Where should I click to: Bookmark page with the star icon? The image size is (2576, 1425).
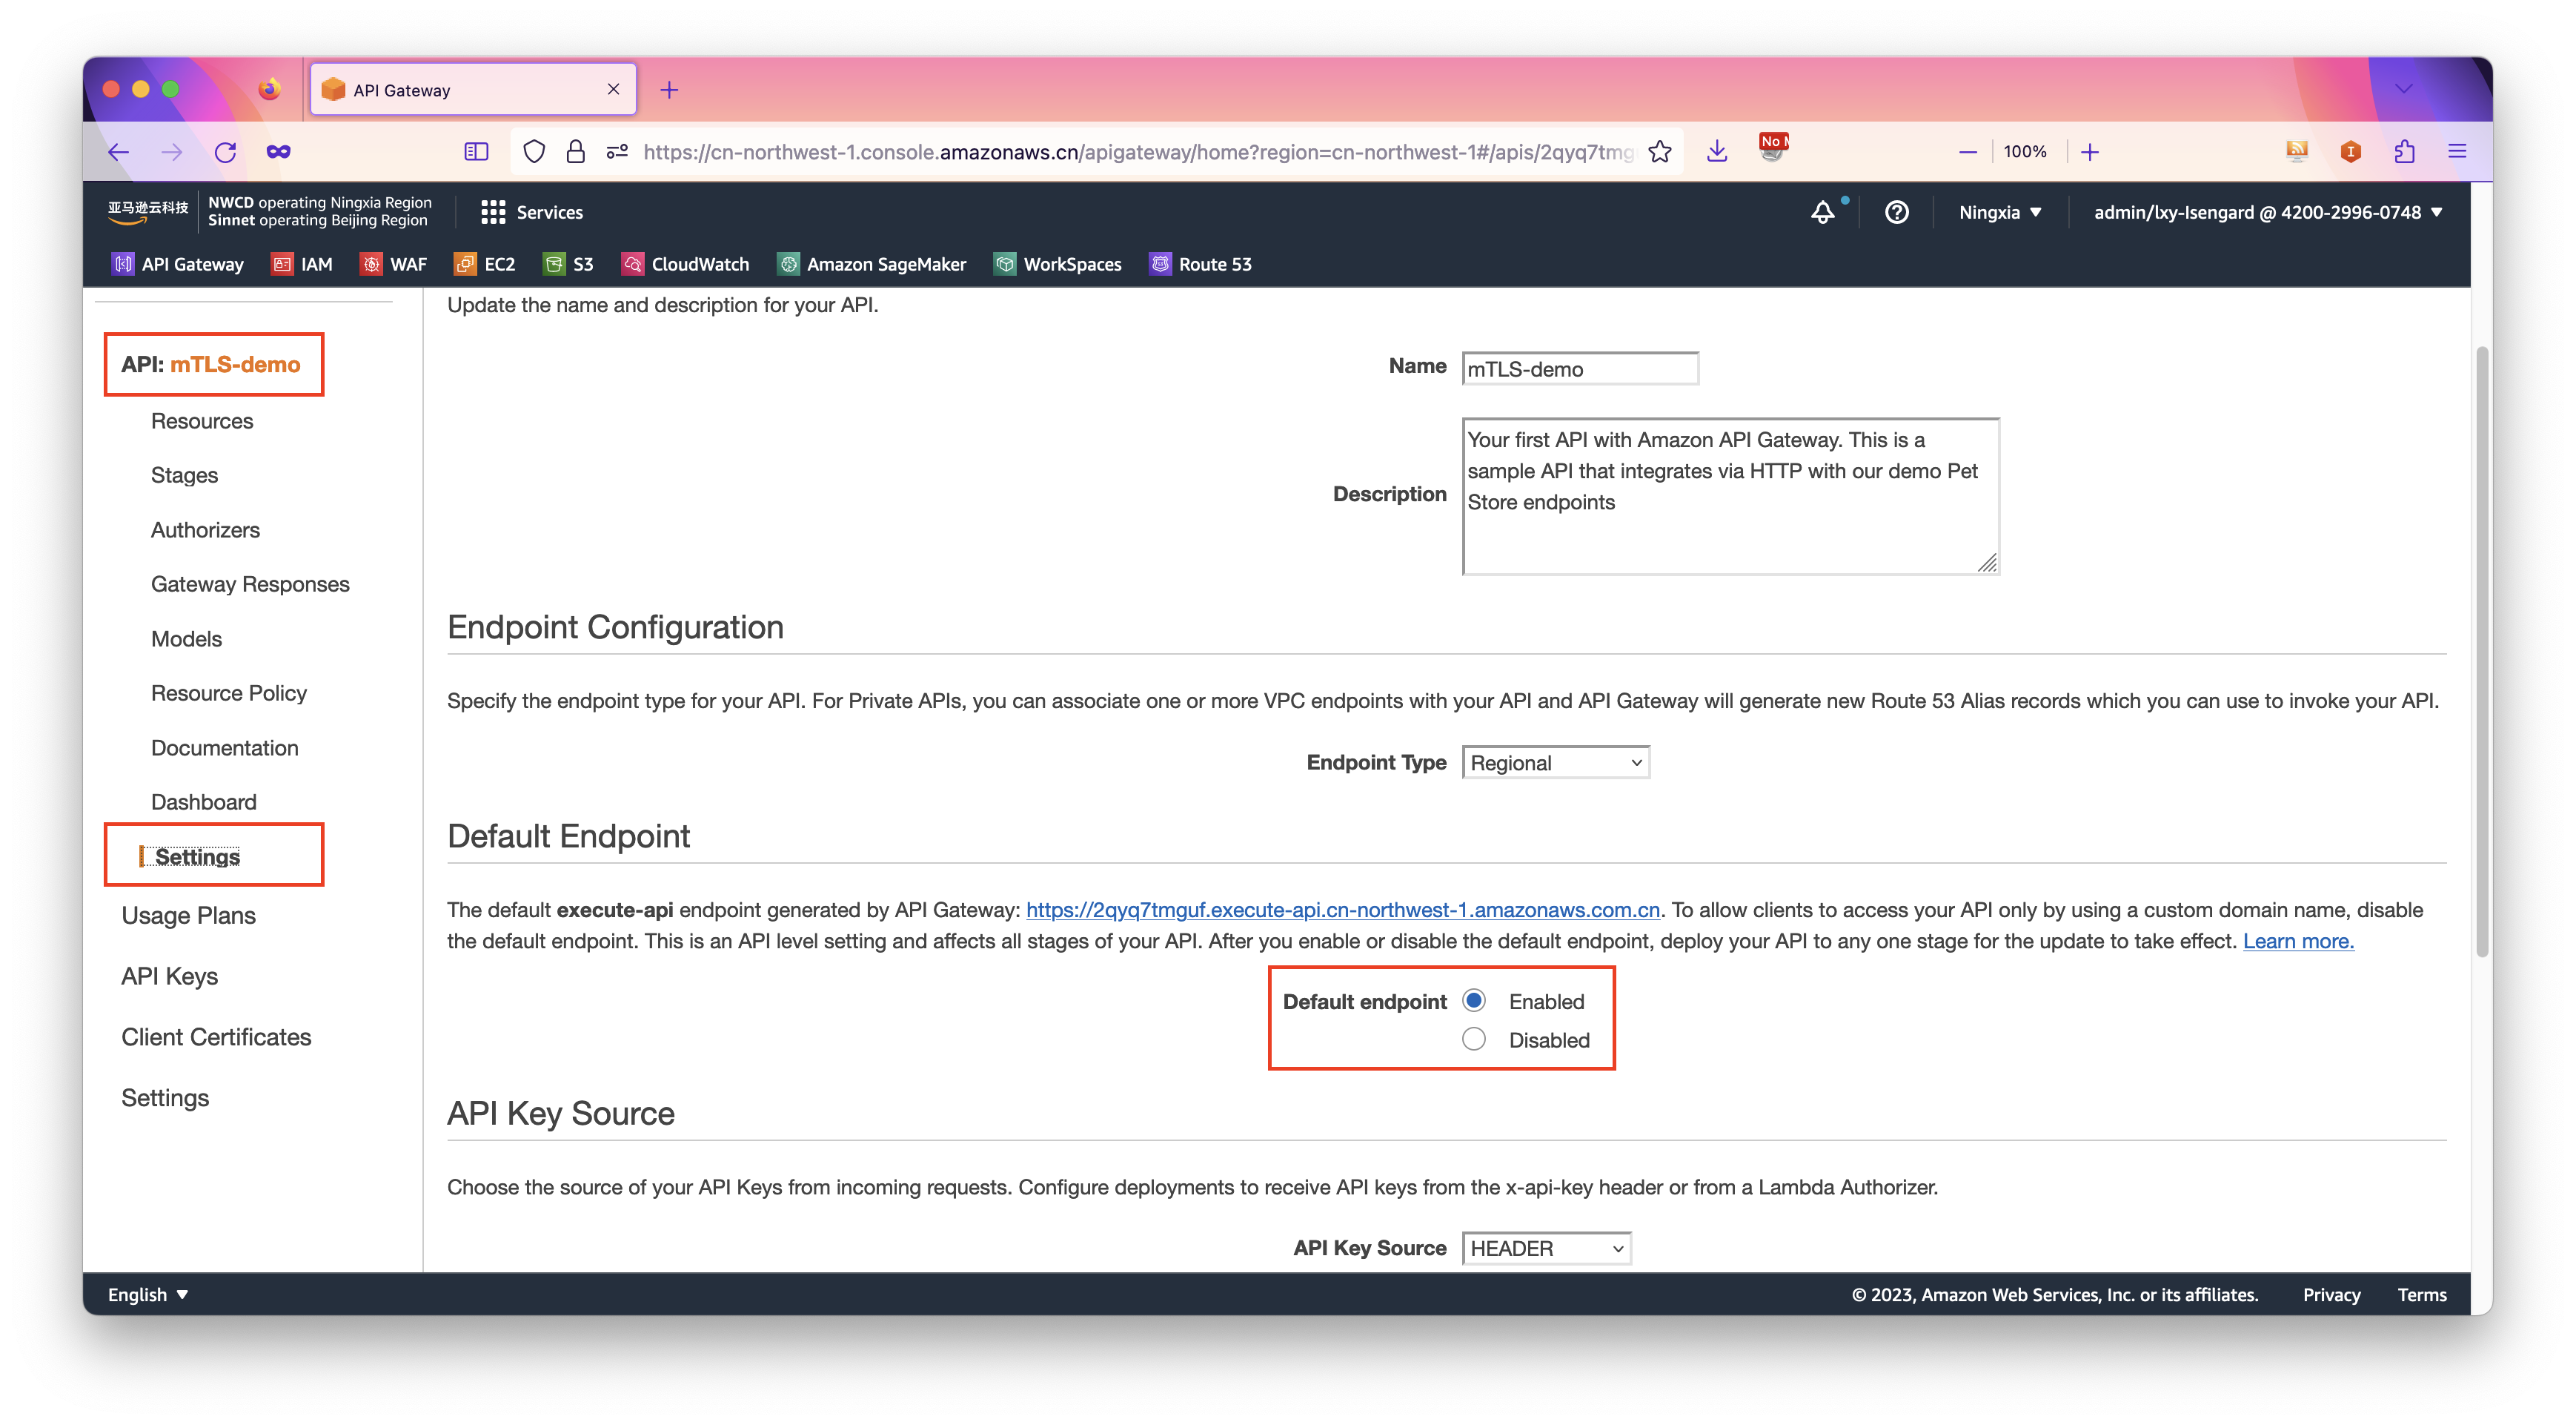coord(1660,152)
